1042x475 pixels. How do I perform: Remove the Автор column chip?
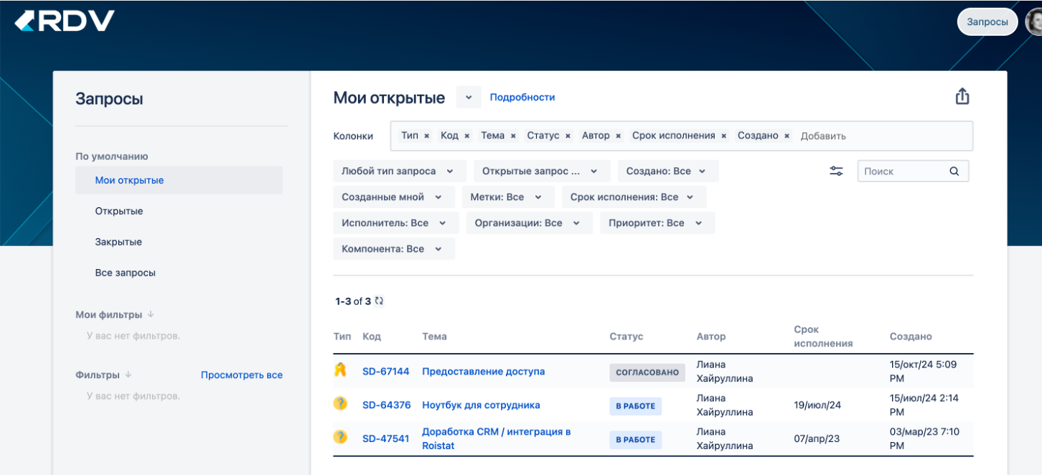click(x=618, y=136)
